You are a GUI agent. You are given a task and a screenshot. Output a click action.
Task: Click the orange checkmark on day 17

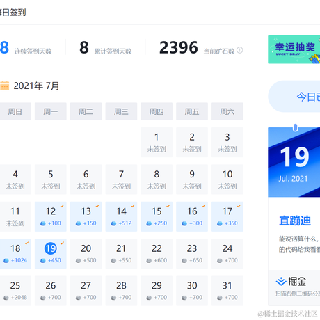(239, 206)
